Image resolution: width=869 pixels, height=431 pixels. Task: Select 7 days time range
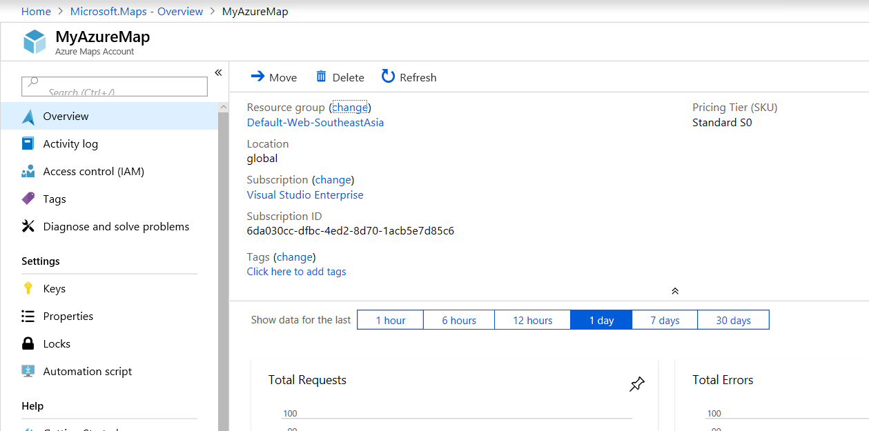pos(665,320)
